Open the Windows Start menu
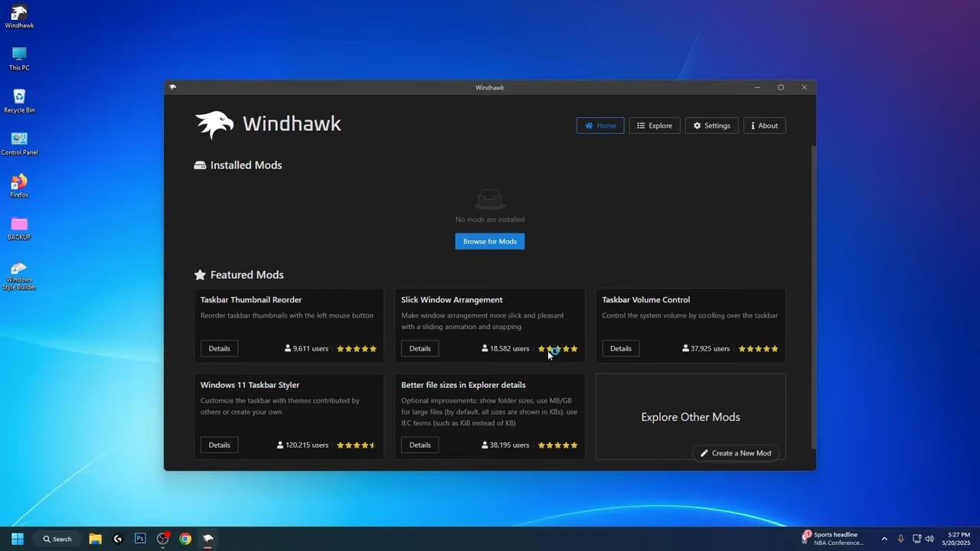 point(18,539)
